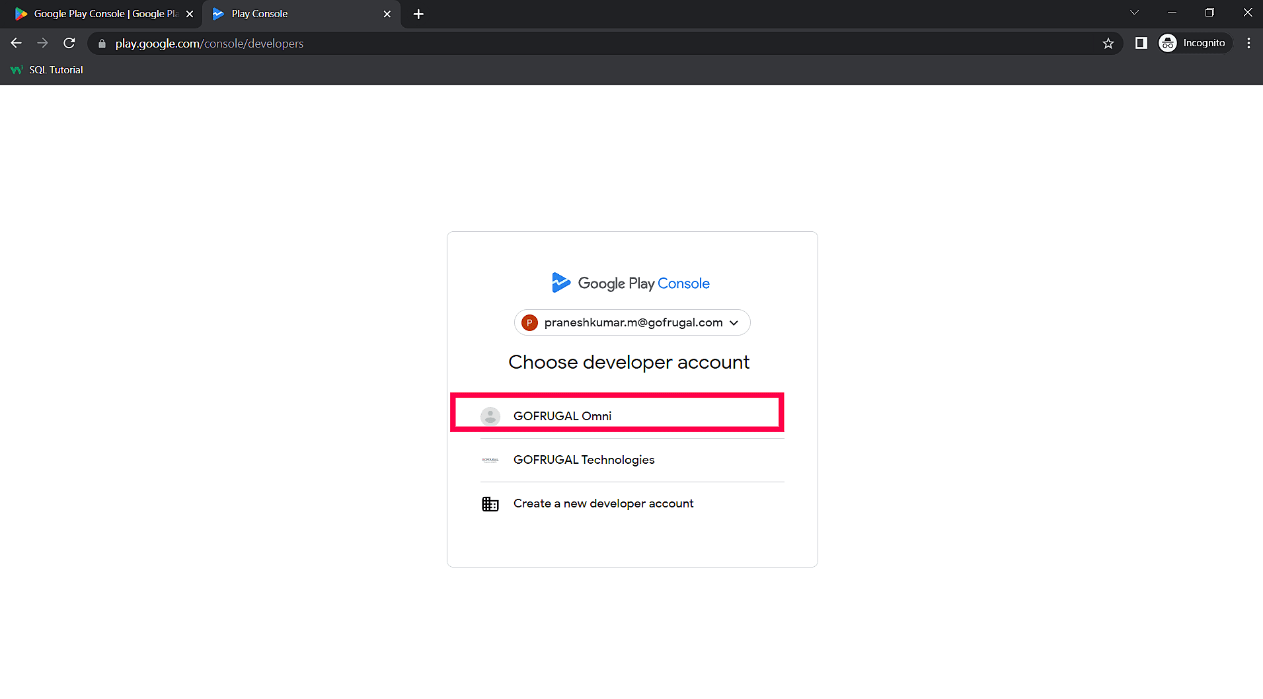
Task: Select the active Play Console tab
Action: pos(302,14)
